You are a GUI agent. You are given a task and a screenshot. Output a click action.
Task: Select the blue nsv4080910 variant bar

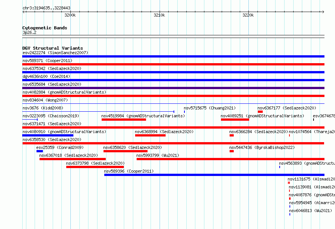pos(48,135)
